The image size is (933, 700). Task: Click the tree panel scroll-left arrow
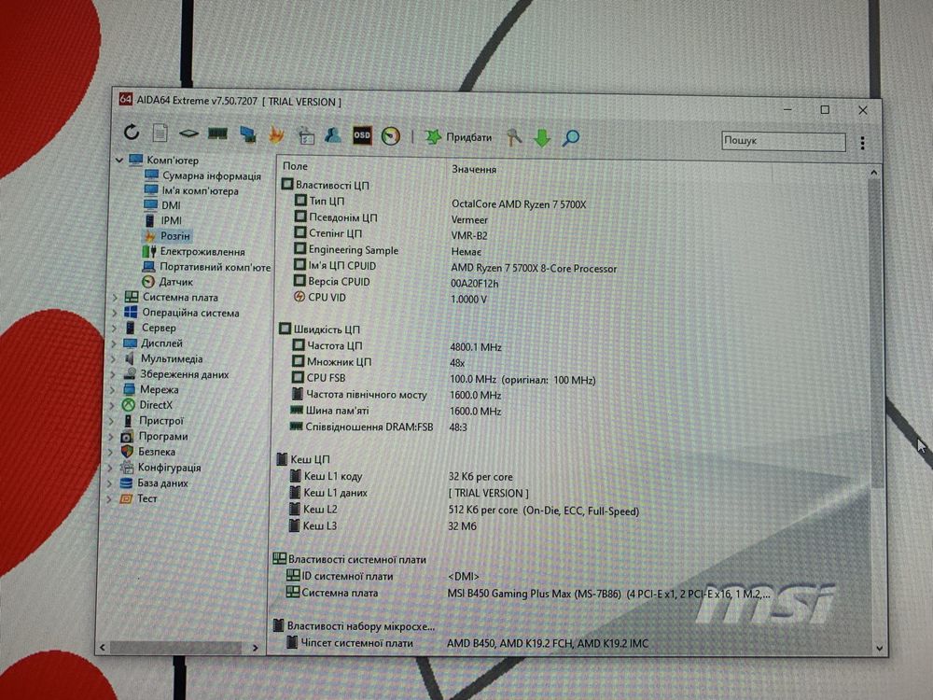point(103,647)
